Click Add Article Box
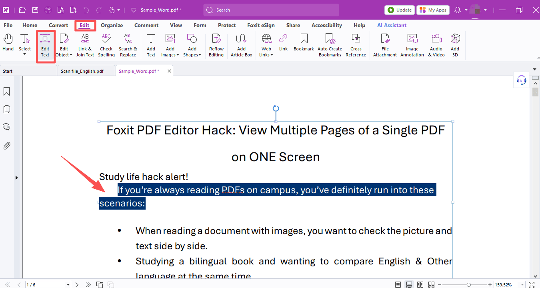 click(x=241, y=45)
